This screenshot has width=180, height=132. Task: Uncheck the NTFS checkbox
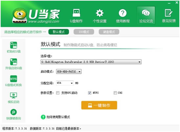[90, 93]
